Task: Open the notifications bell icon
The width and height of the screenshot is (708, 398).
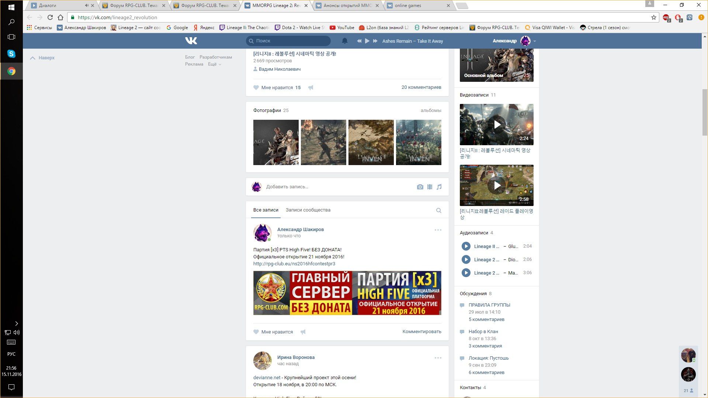Action: (x=344, y=41)
